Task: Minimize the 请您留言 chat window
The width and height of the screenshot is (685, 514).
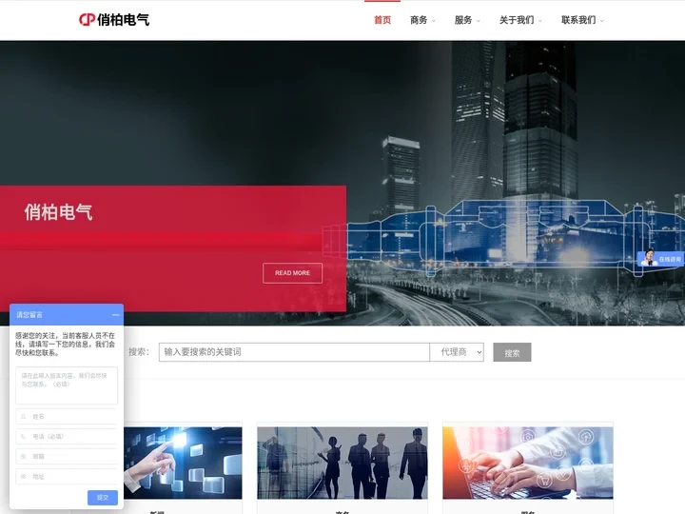Action: pos(115,314)
